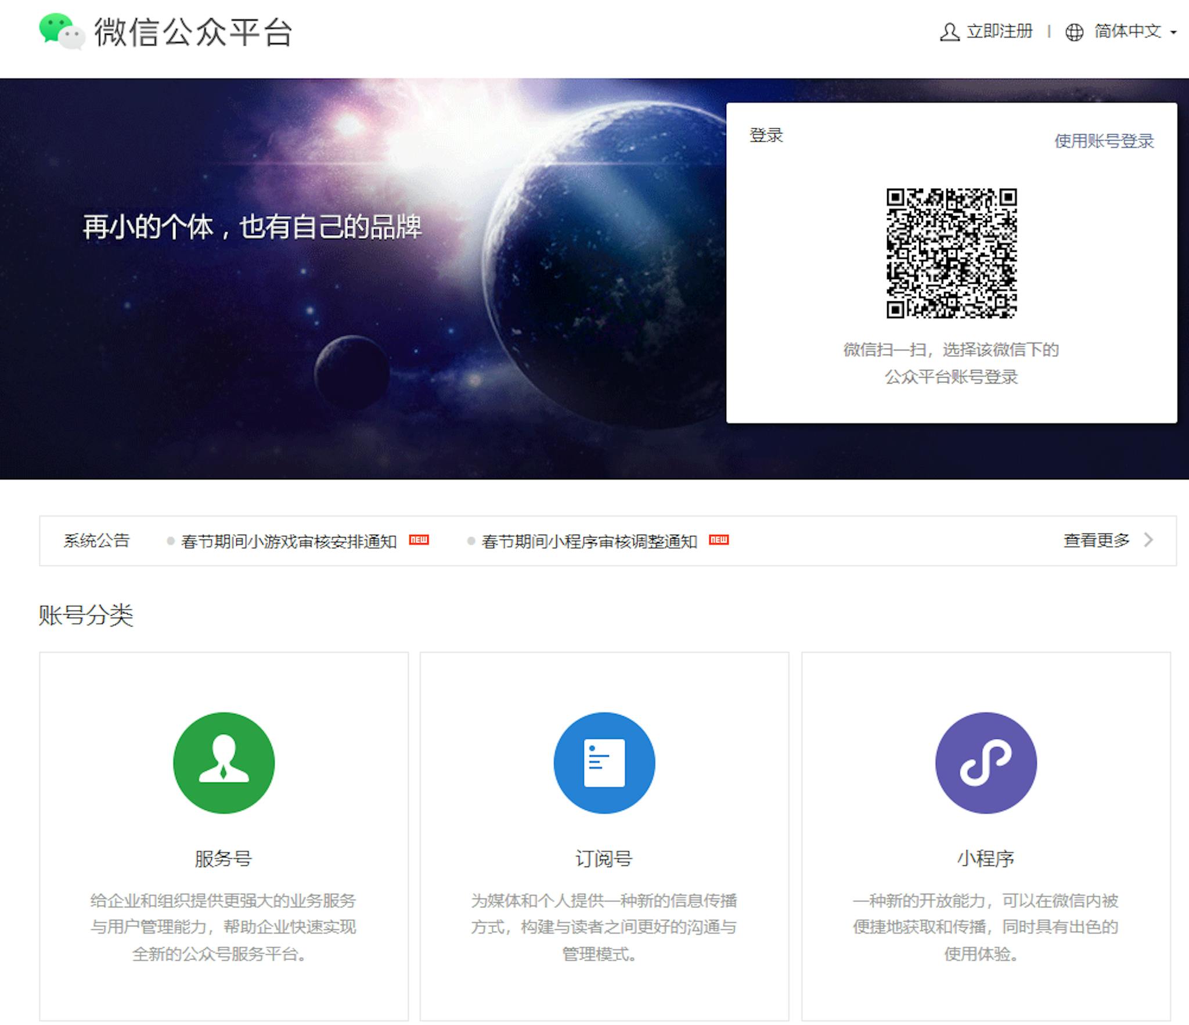1189x1025 pixels.
Task: Click the user profile icon beside 立即注册
Action: coord(949,32)
